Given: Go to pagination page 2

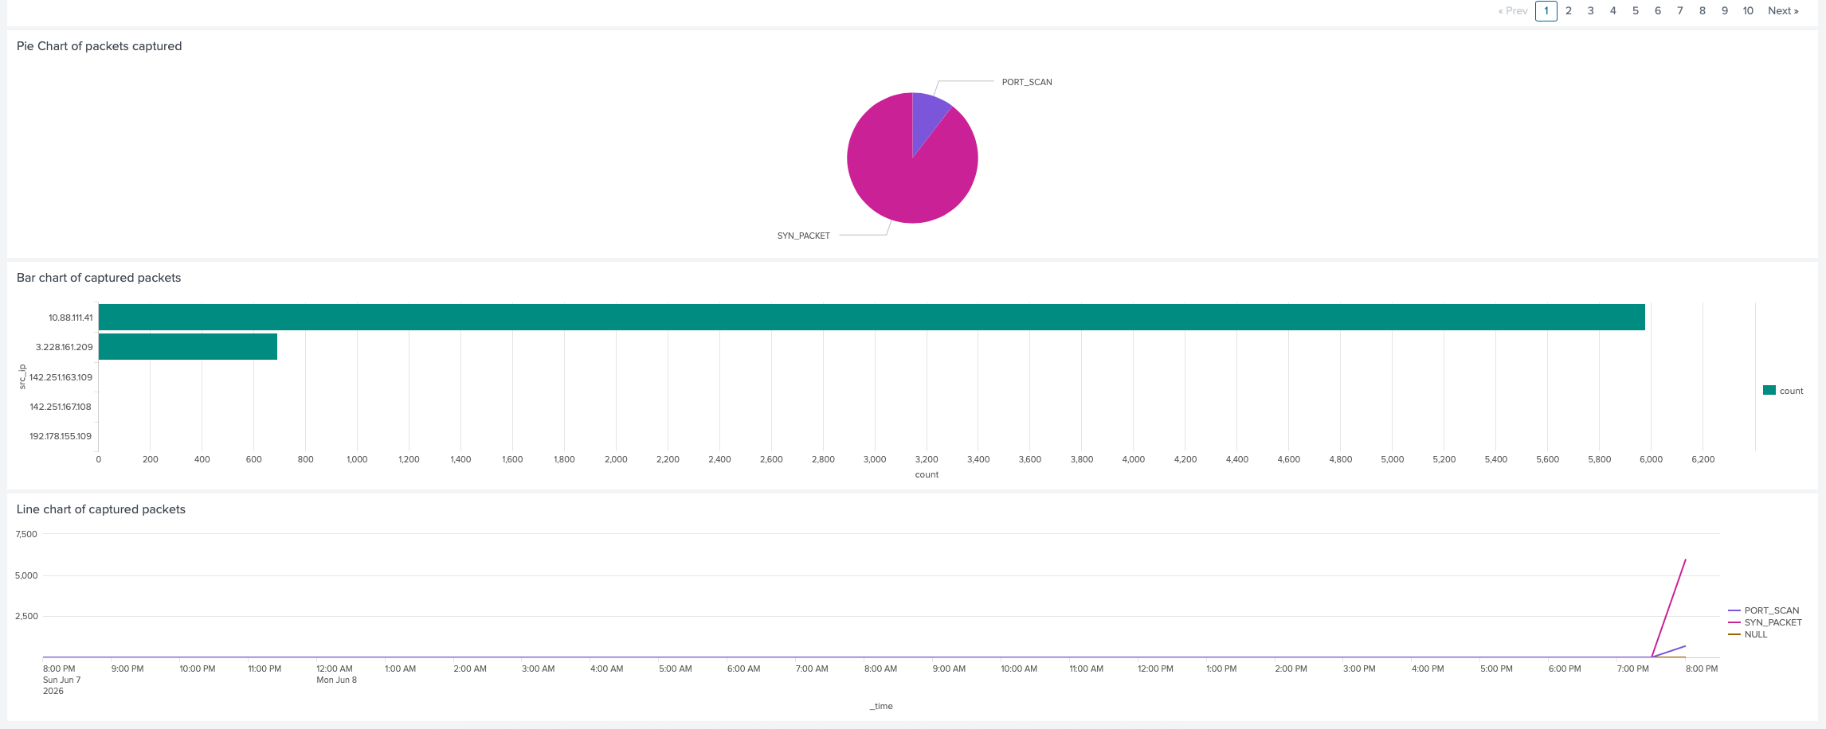Looking at the screenshot, I should 1568,11.
